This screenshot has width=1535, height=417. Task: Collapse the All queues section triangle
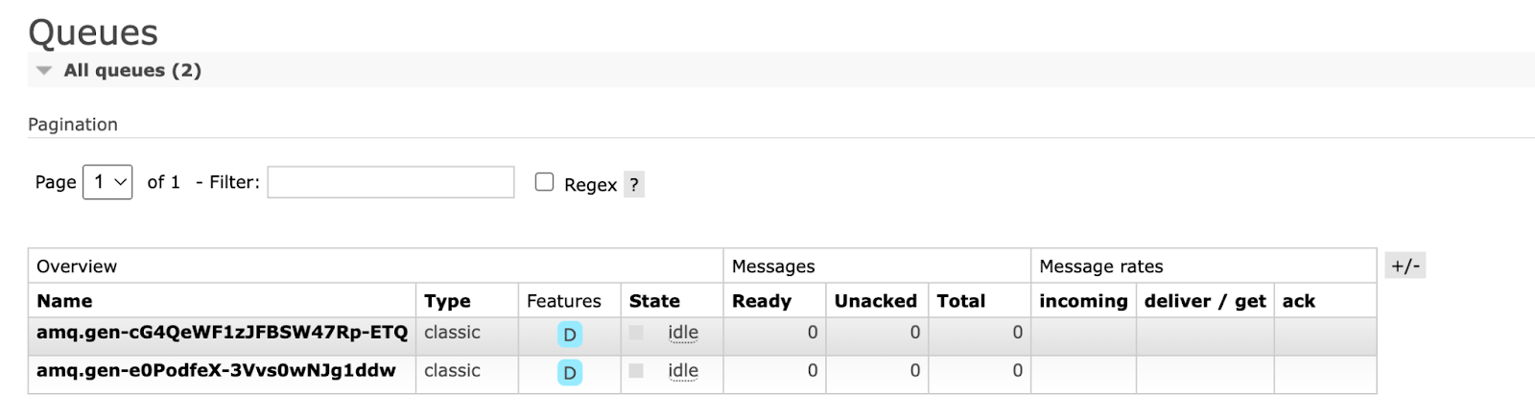(44, 71)
